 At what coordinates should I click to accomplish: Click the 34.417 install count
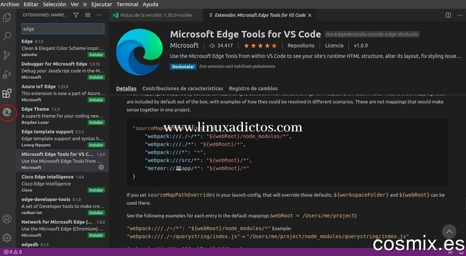pos(221,45)
